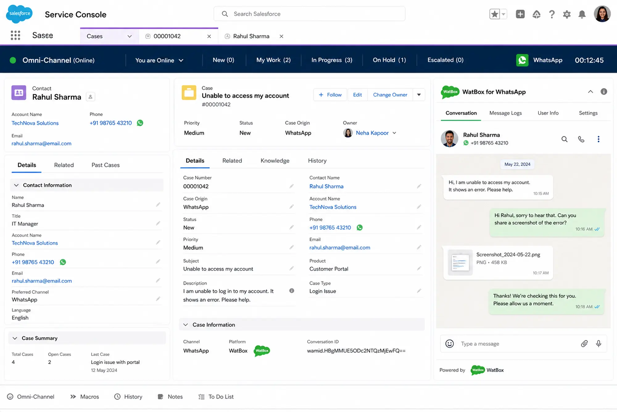Attach a file to the message
Viewport: 617px width, 412px height.
coord(584,343)
